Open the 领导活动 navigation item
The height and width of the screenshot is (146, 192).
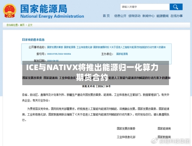click(x=134, y=16)
